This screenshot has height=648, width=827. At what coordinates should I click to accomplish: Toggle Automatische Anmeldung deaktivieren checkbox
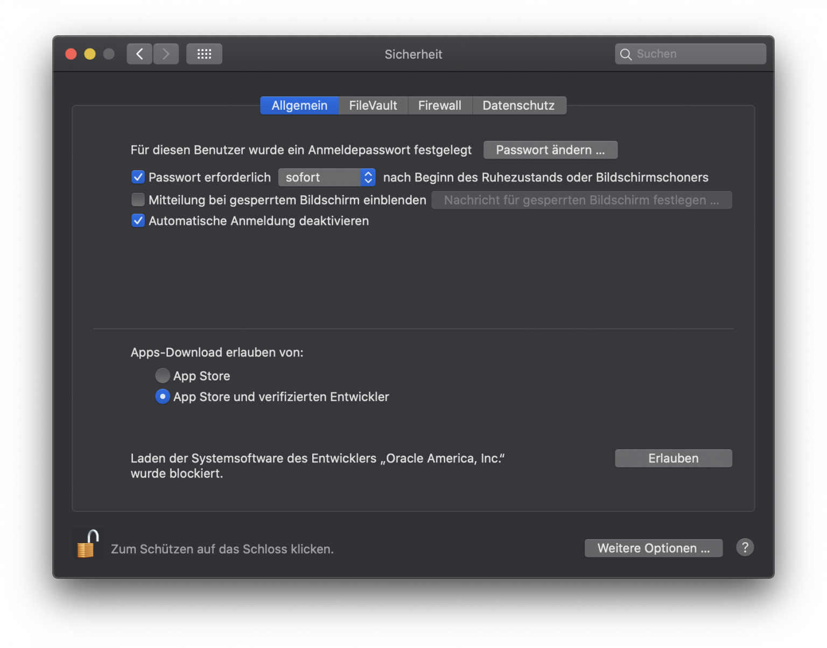click(138, 221)
